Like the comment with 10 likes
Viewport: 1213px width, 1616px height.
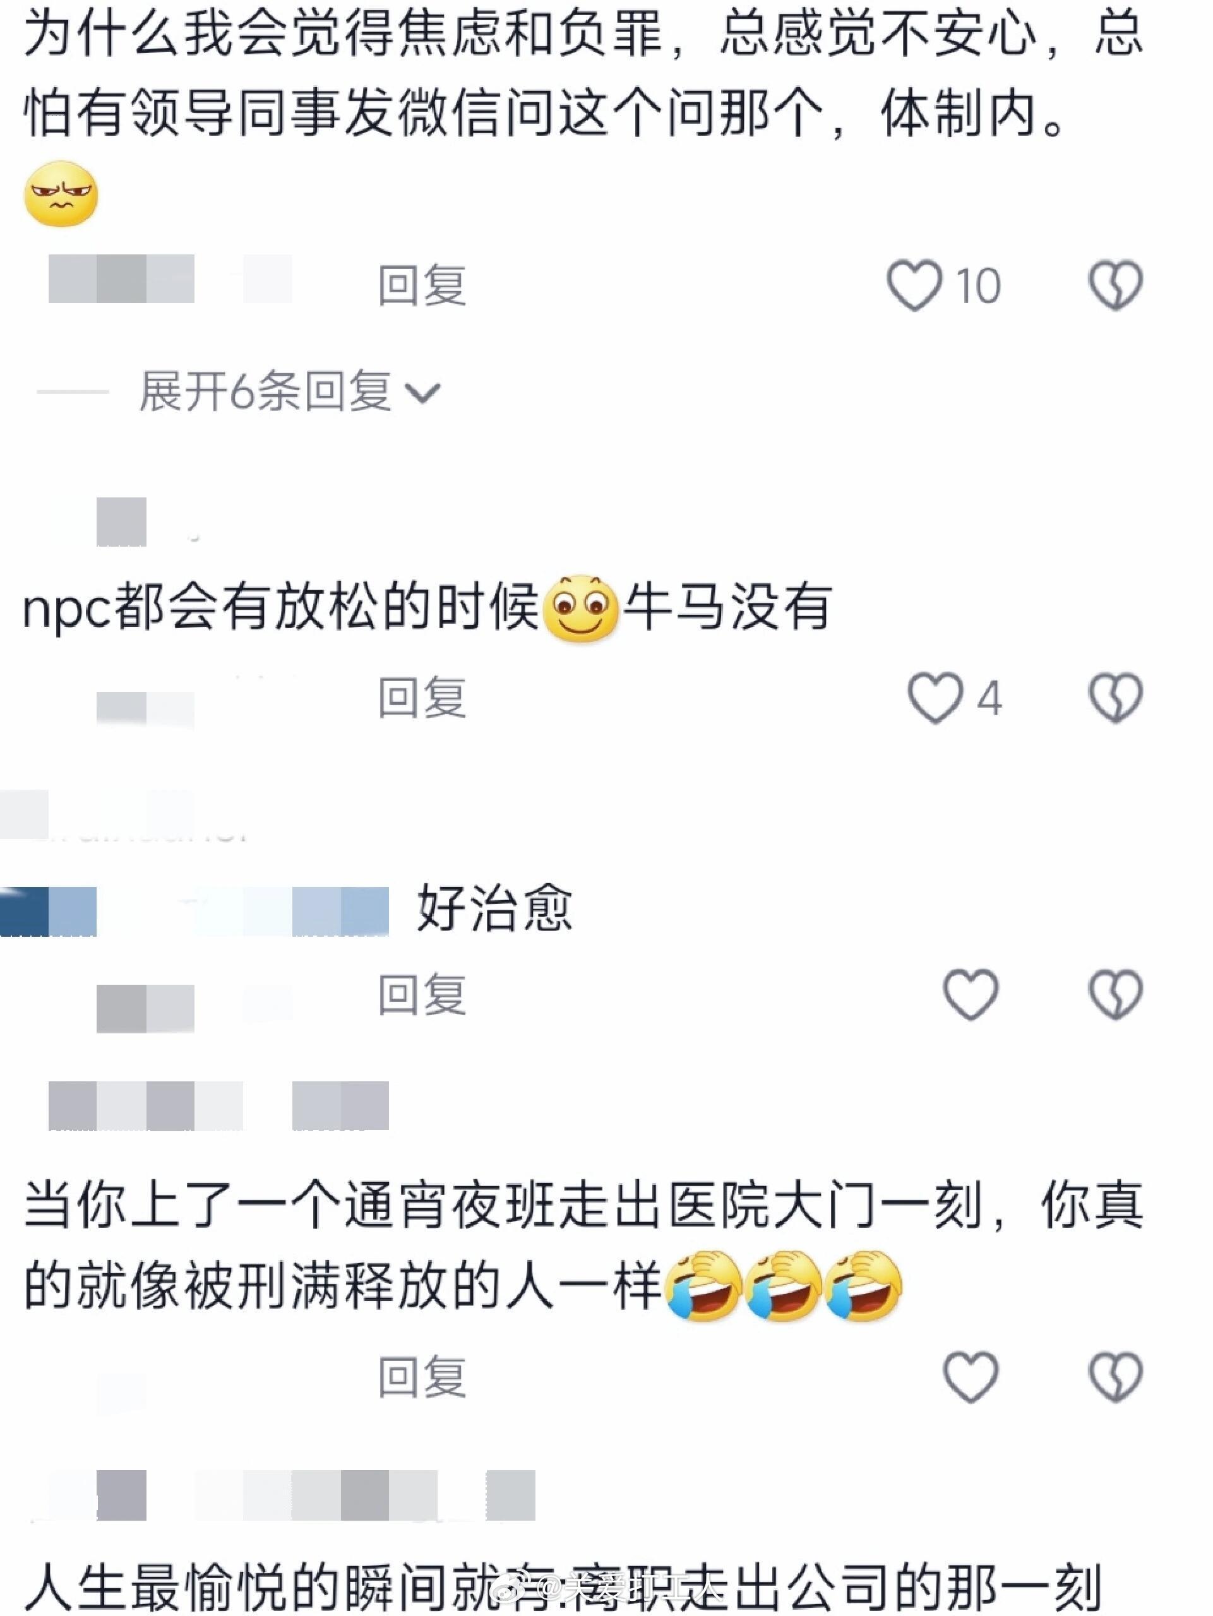915,286
